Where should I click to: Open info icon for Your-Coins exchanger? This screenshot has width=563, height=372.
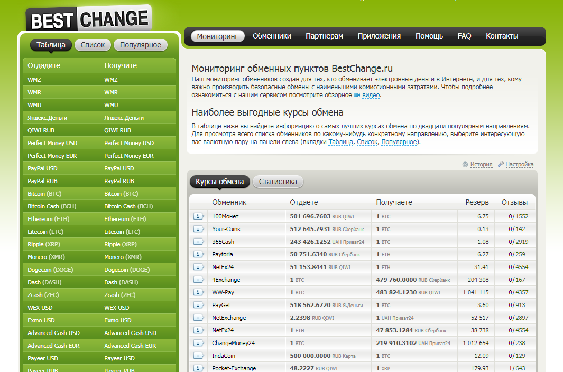(198, 229)
